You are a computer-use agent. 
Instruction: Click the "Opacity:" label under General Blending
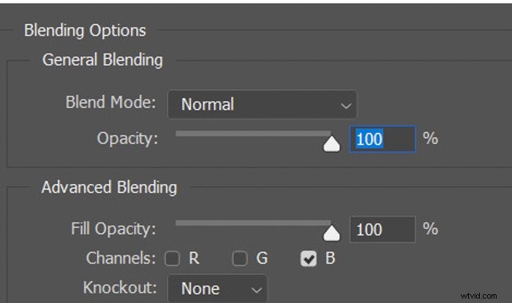coord(127,138)
